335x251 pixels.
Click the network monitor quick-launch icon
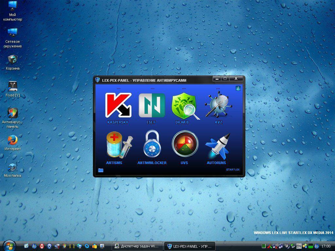pyautogui.click(x=79, y=246)
